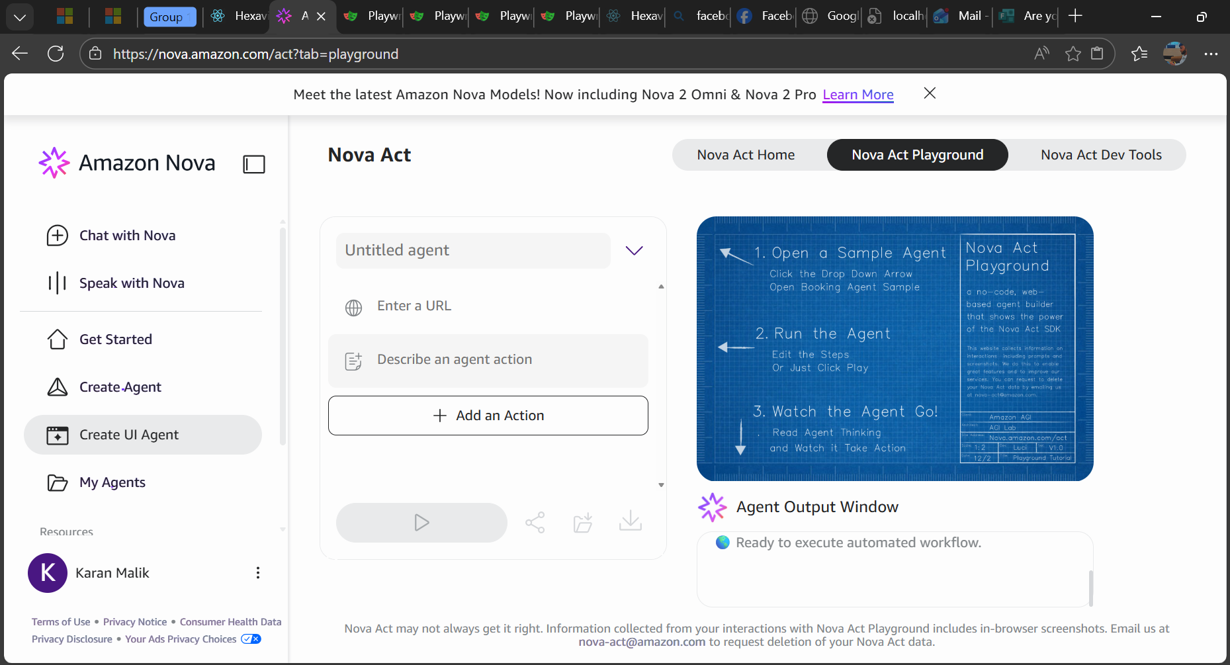The width and height of the screenshot is (1230, 665).
Task: Click the clipboard icon in address bar
Action: click(1097, 54)
